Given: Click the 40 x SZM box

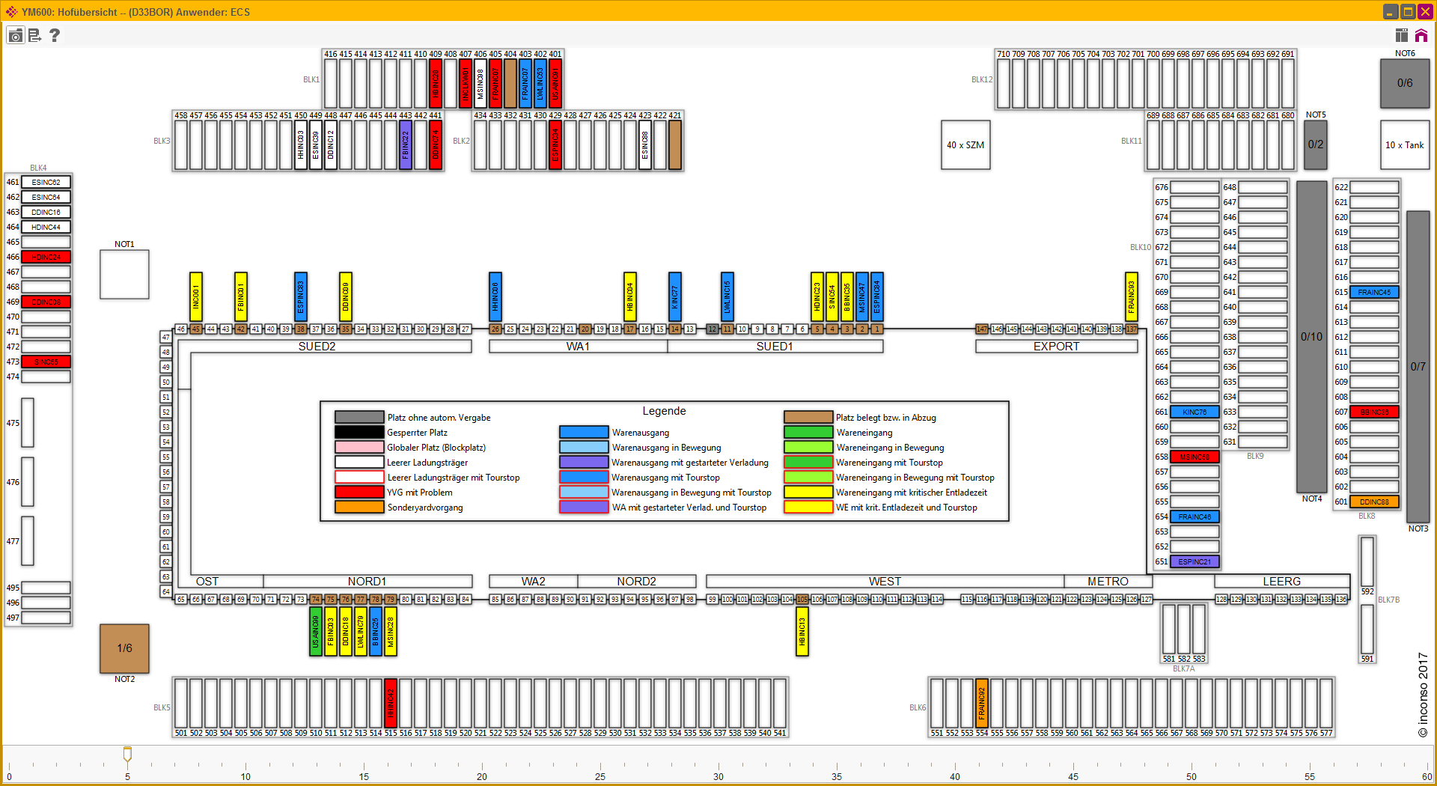Looking at the screenshot, I should pos(965,145).
